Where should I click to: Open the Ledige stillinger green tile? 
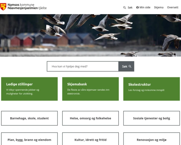[29, 89]
